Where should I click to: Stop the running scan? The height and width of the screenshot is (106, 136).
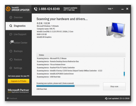(114, 86)
